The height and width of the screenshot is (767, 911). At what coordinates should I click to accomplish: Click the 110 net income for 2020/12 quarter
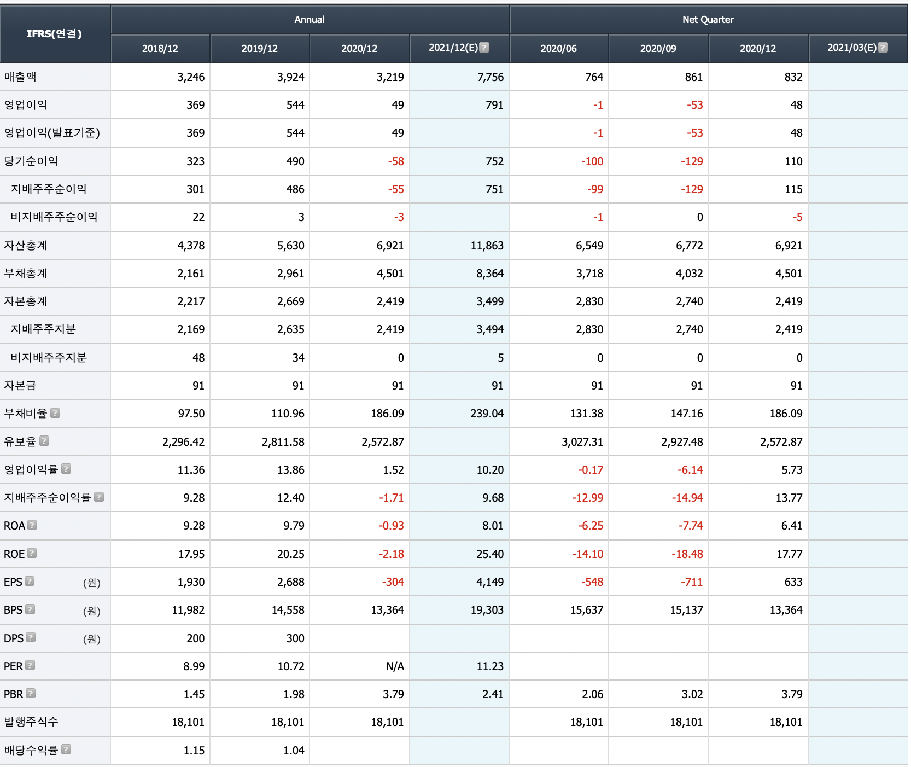point(793,161)
